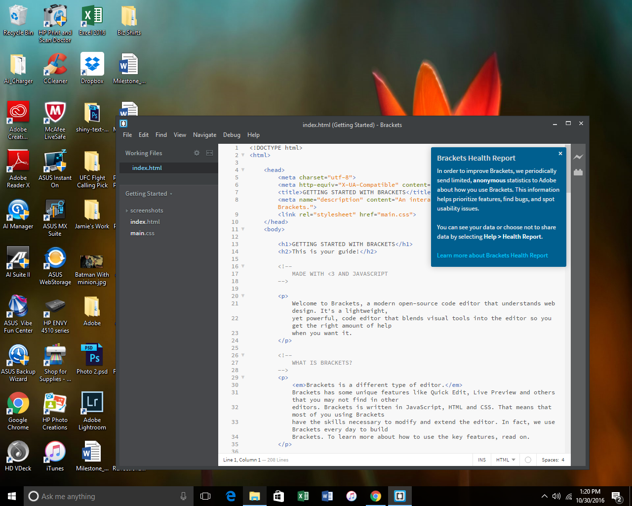Click the Line 1, Column 1 cursor status
This screenshot has height=506, width=632.
coord(241,460)
